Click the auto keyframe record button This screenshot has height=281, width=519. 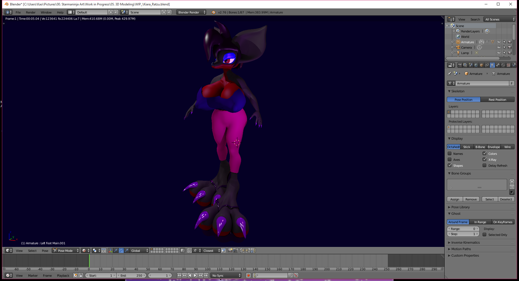[248, 275]
